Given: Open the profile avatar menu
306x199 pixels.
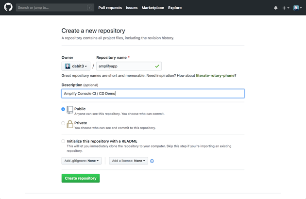Looking at the screenshot, I should tap(297, 8).
